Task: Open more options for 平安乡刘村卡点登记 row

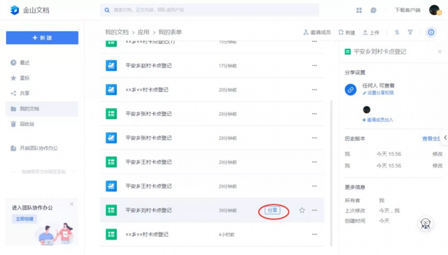Action: (314, 210)
